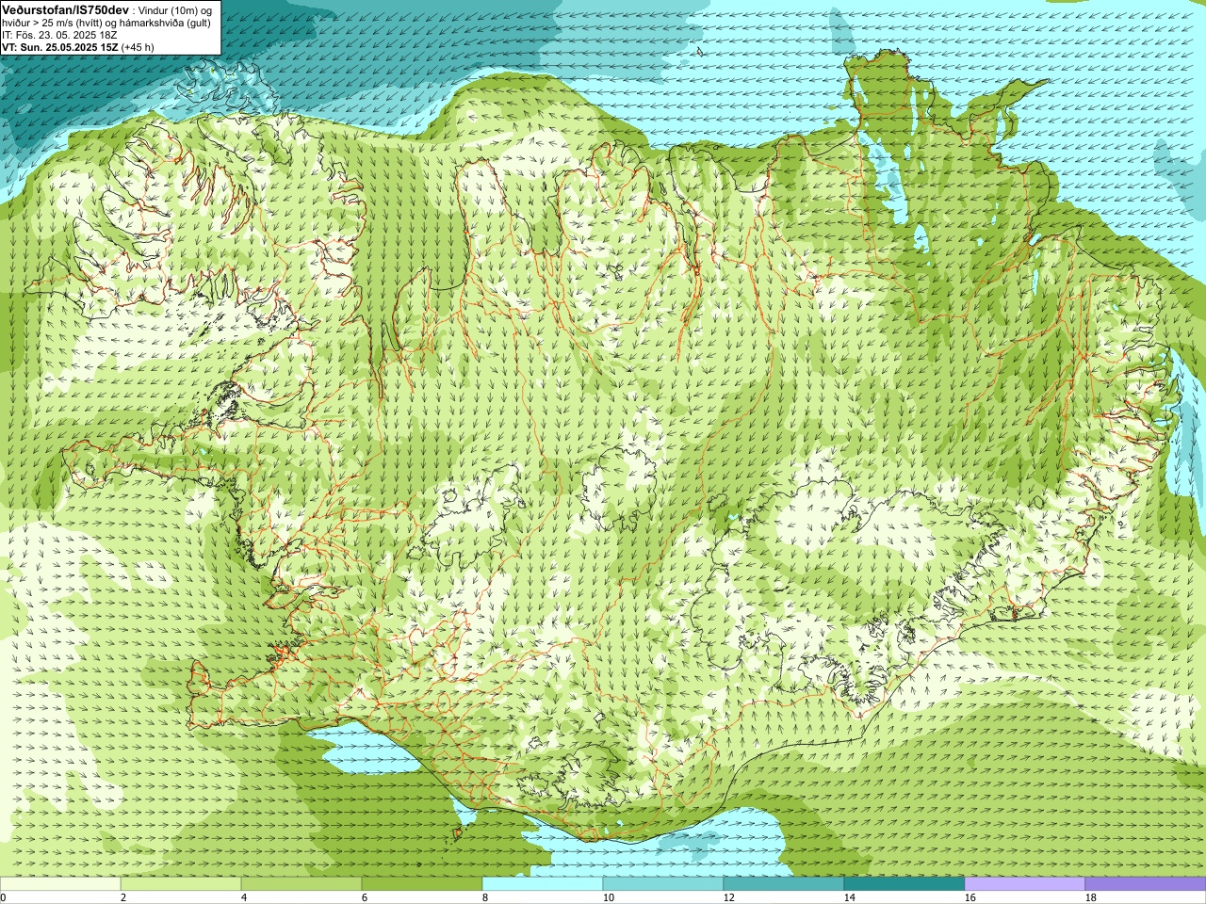Click the "VT: Sun. 25.05.2025 15Z (+45 h)" line

pyautogui.click(x=78, y=47)
